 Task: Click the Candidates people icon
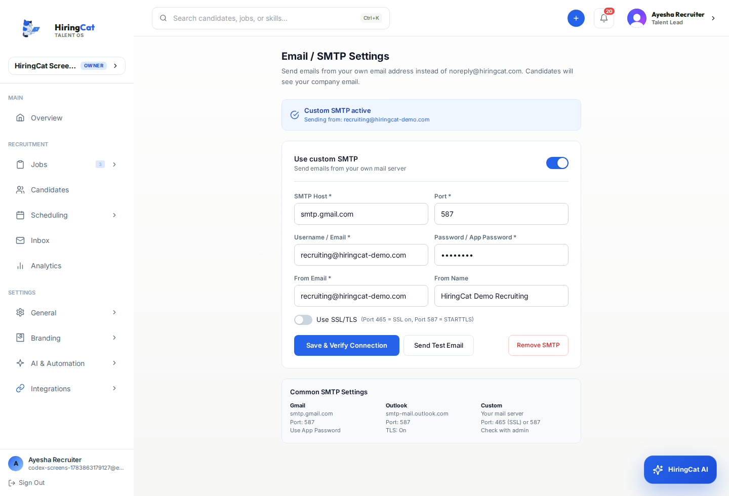(x=20, y=190)
